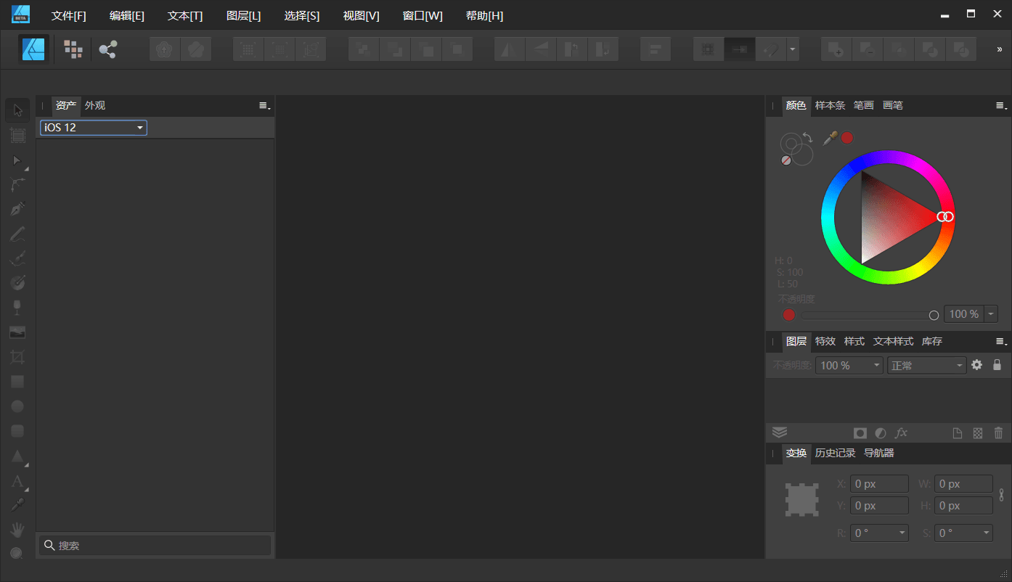Screen dimensions: 1012x582
Task: Click the 搜索 search field in assets panel
Action: (x=155, y=546)
